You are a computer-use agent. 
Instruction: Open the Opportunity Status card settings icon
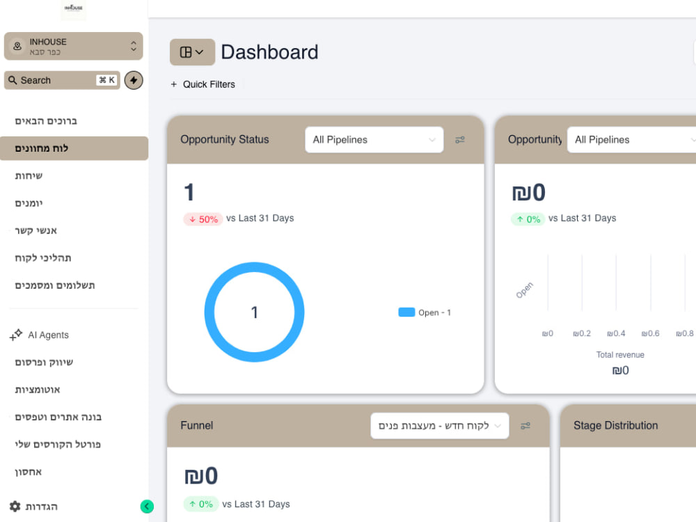pyautogui.click(x=460, y=140)
